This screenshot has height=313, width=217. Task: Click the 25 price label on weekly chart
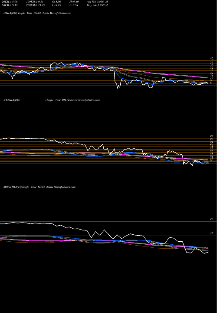point(212,136)
